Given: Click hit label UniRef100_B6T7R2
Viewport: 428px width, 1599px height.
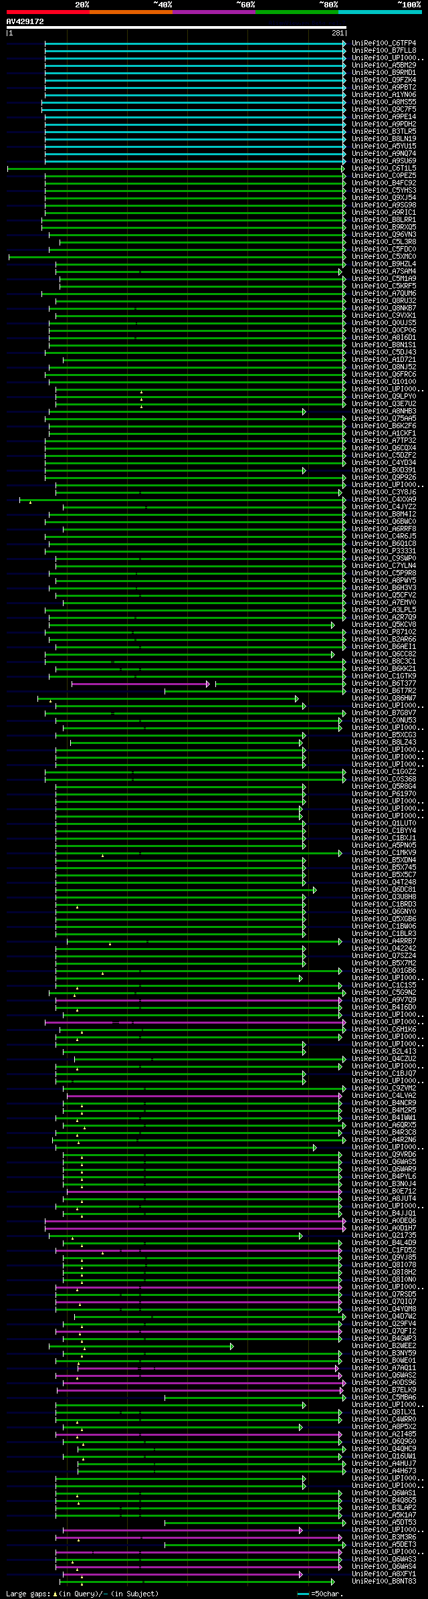Looking at the screenshot, I should coord(384,691).
